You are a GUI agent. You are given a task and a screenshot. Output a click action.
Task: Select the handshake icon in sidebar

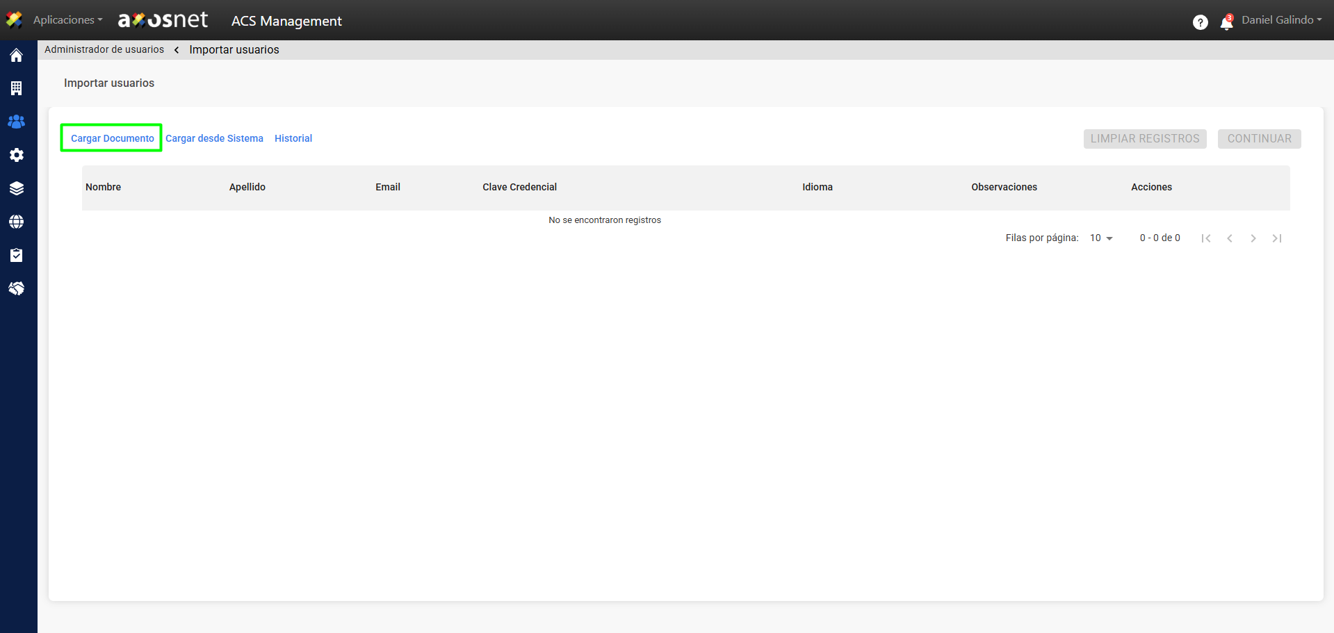pos(17,288)
